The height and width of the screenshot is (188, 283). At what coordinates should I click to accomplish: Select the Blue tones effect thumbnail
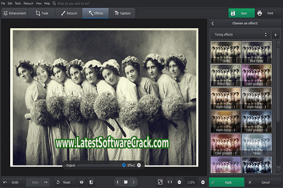256,52
